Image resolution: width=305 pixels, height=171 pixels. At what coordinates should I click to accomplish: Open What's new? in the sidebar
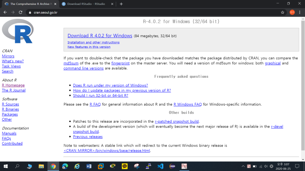[13, 61]
